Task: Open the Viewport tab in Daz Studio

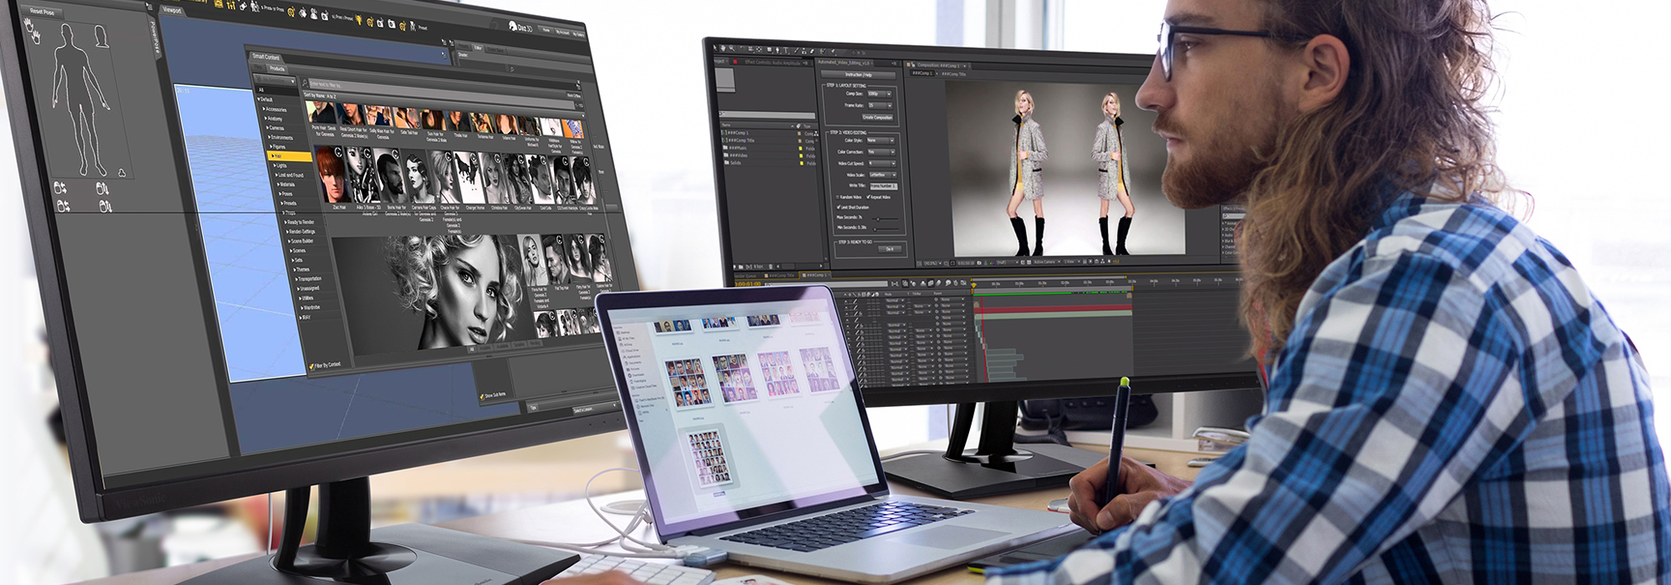Action: tap(171, 10)
